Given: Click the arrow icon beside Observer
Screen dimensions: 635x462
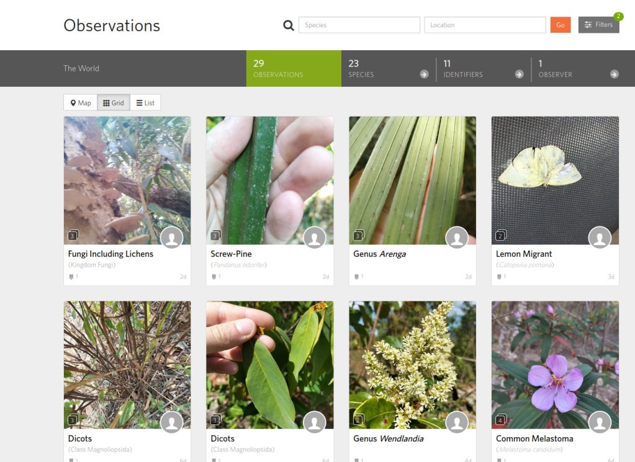Looking at the screenshot, I should tap(614, 74).
